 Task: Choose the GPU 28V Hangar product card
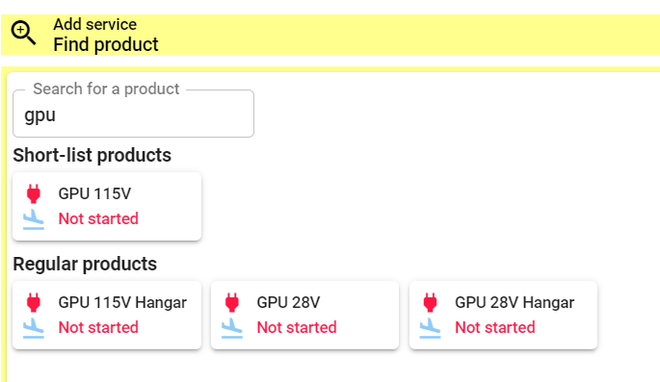click(503, 316)
